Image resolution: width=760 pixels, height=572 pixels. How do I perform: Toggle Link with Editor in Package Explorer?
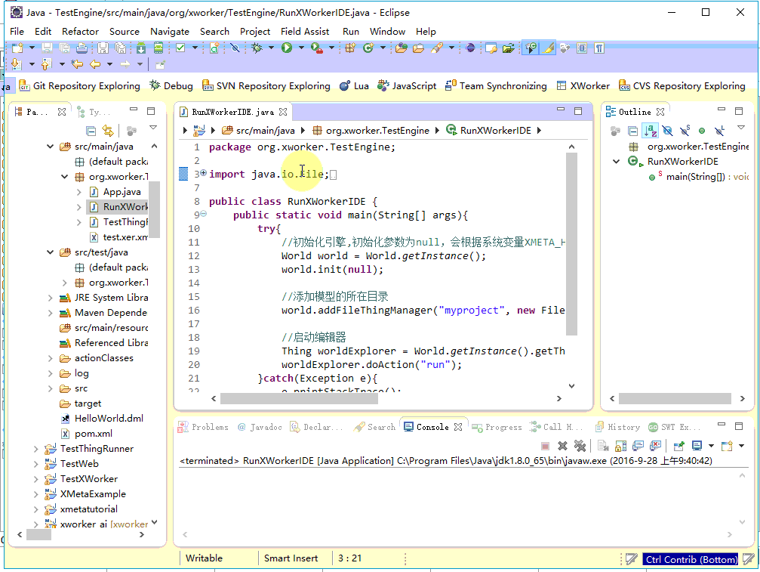pyautogui.click(x=108, y=131)
